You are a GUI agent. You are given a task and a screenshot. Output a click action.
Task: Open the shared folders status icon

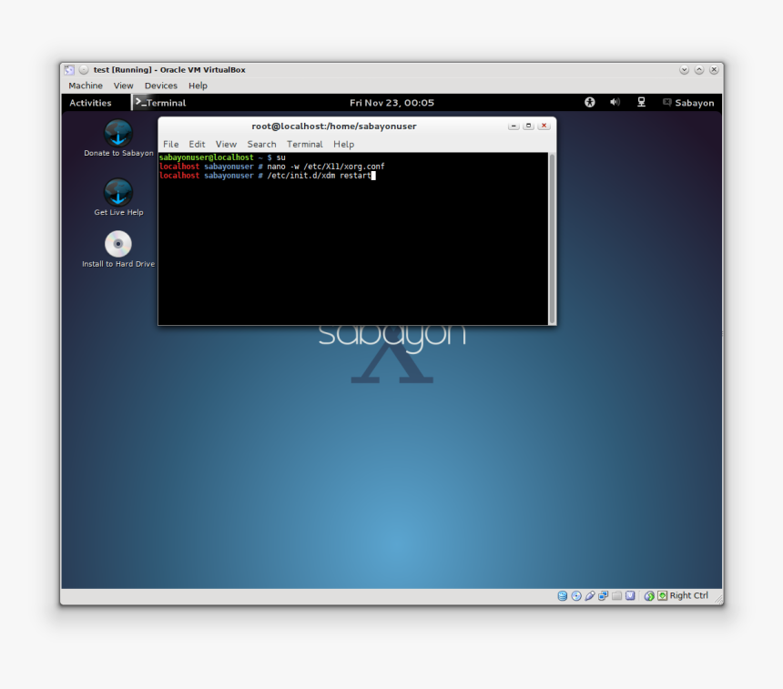(x=617, y=595)
